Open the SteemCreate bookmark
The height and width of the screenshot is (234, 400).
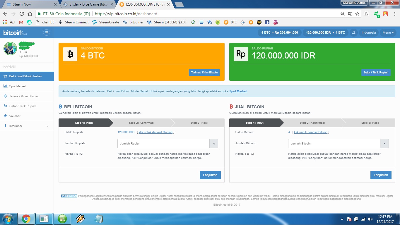pos(106,22)
